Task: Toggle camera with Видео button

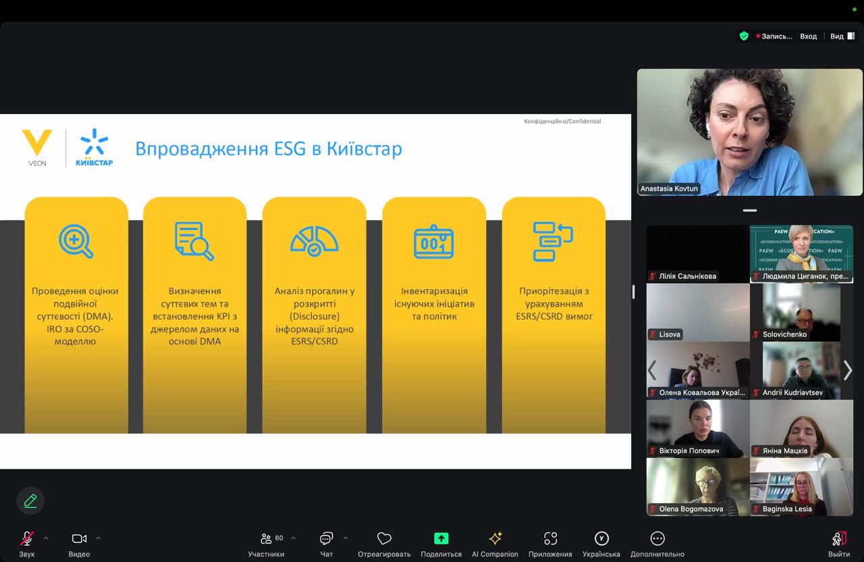Action: coord(79,539)
